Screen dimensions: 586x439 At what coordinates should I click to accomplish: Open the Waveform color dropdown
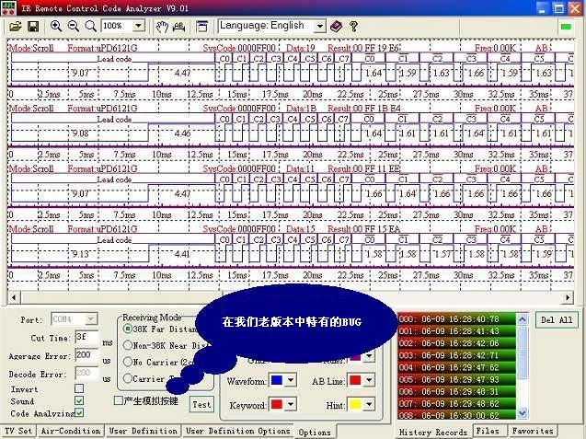coord(291,379)
